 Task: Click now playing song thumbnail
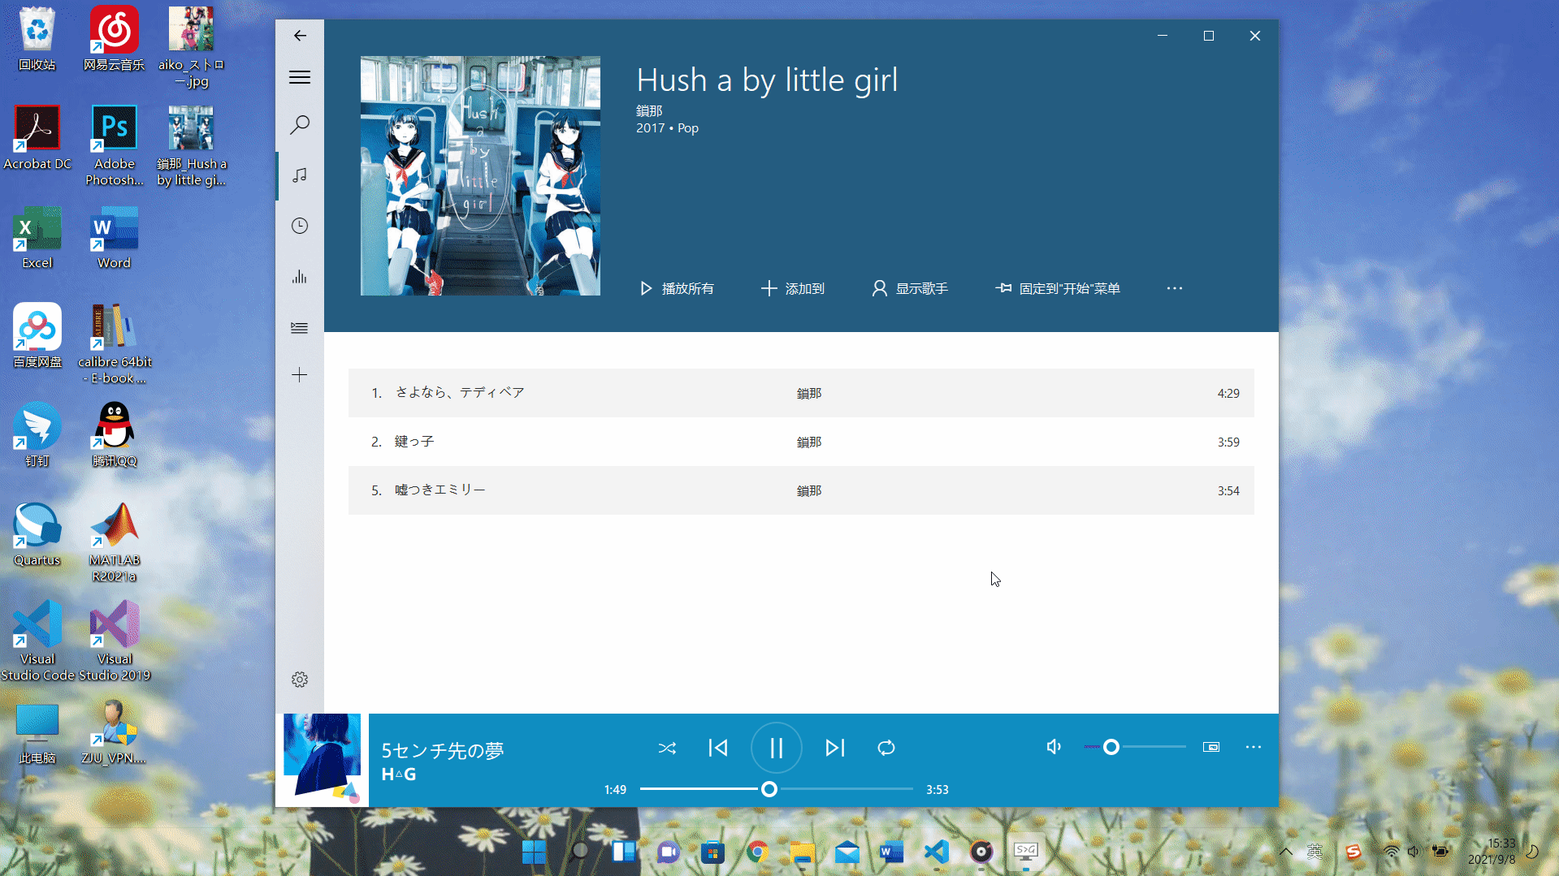[323, 760]
